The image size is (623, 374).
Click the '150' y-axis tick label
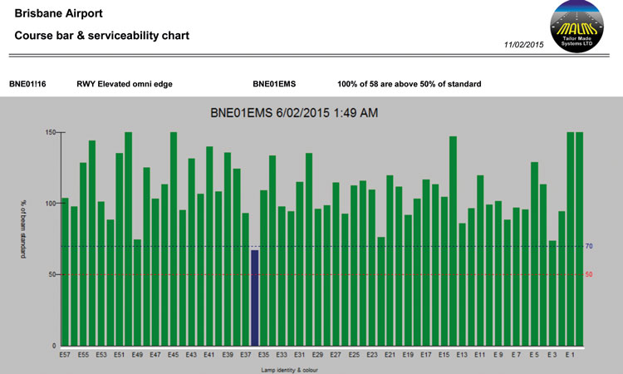point(49,132)
